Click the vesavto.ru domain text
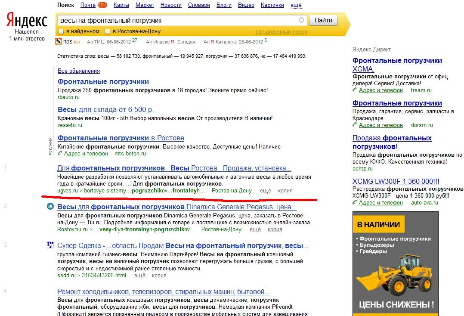This screenshot has width=464, height=316. (x=70, y=125)
